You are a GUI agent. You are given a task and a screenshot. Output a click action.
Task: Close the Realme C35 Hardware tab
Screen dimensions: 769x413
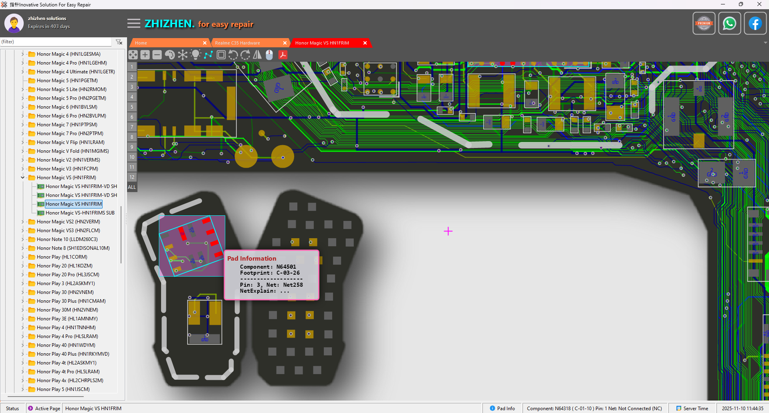point(285,43)
